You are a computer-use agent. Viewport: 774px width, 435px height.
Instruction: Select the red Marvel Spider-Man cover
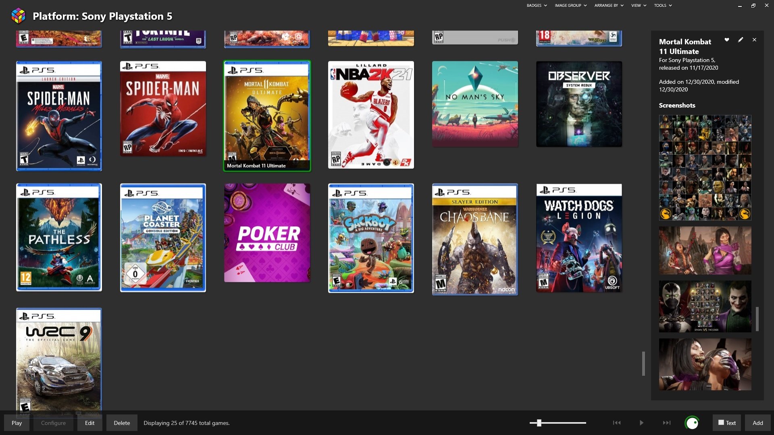[x=163, y=109]
